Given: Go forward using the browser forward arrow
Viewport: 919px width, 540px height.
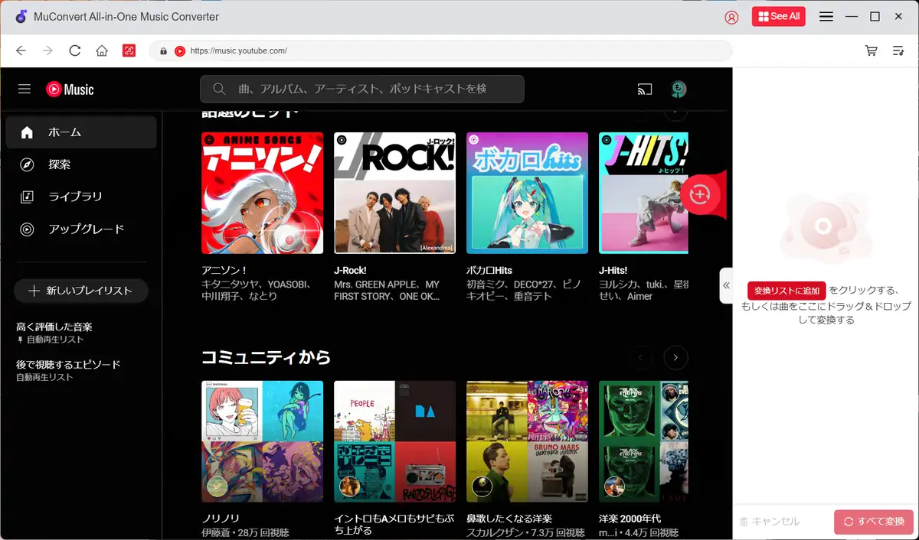Looking at the screenshot, I should 47,50.
